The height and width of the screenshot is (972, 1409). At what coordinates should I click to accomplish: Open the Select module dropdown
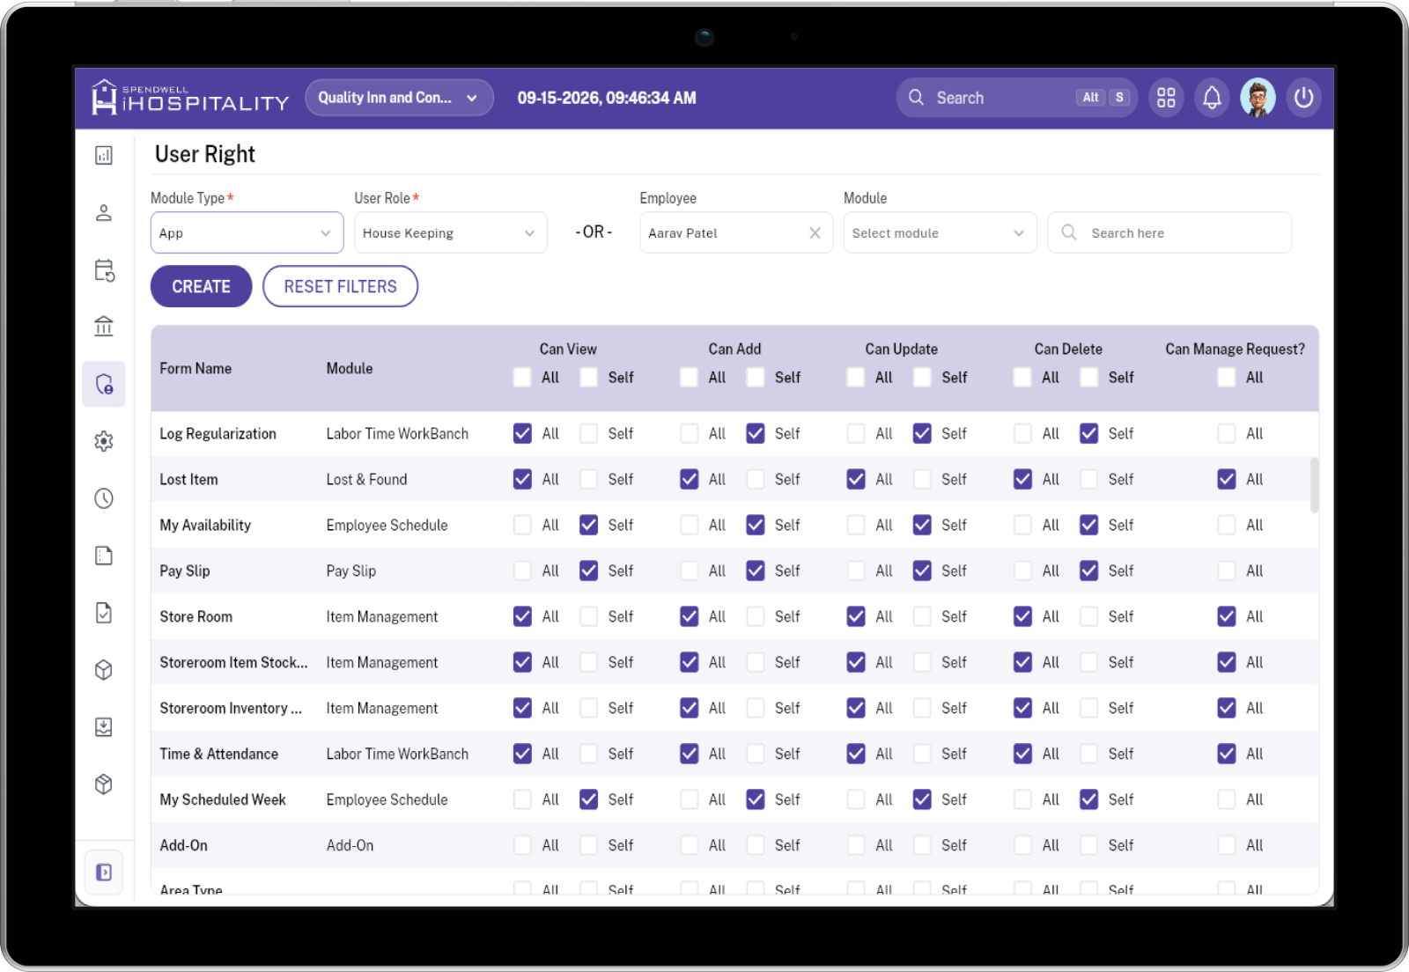pyautogui.click(x=940, y=233)
